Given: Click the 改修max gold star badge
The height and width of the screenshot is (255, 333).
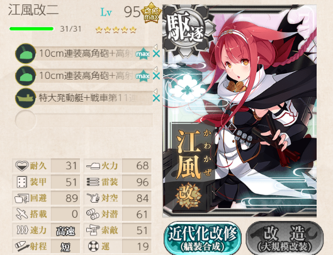Looking at the screenshot, I should tap(151, 13).
